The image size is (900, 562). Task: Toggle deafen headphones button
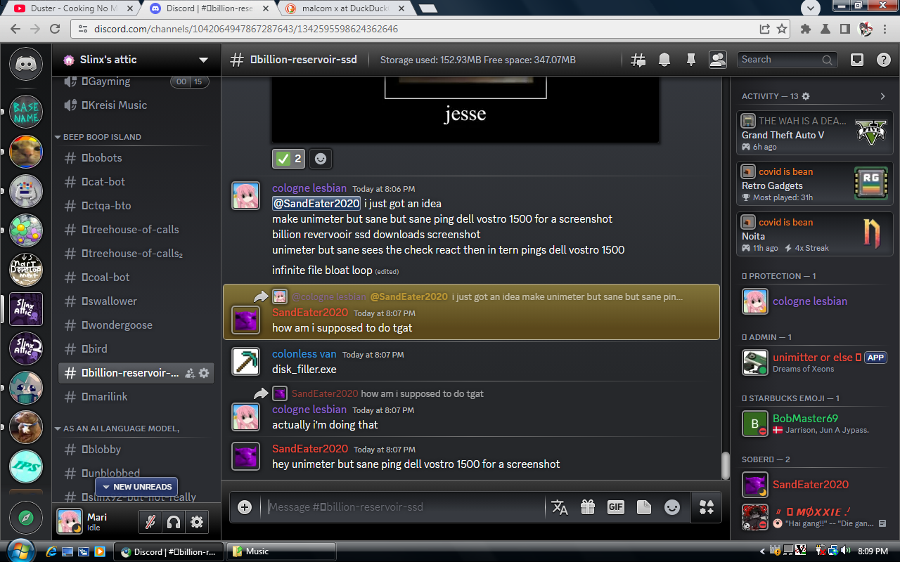tap(173, 522)
